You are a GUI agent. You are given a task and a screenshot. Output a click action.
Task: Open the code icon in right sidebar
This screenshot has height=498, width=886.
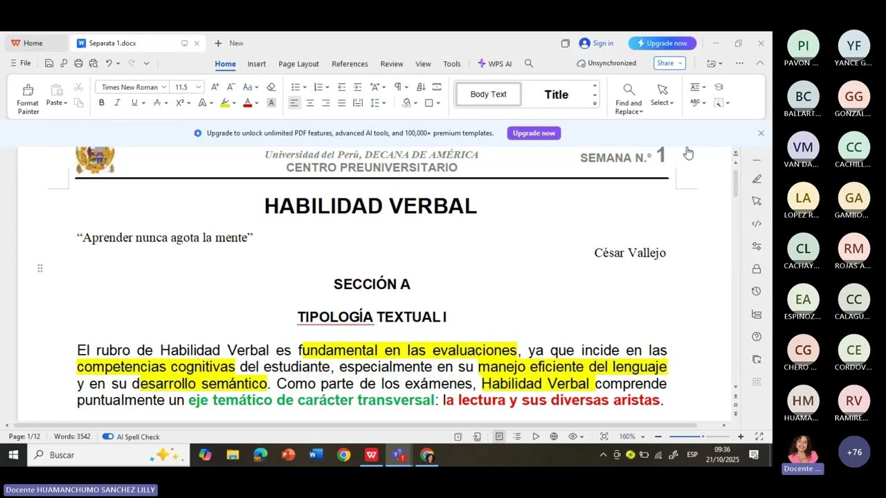(x=757, y=223)
